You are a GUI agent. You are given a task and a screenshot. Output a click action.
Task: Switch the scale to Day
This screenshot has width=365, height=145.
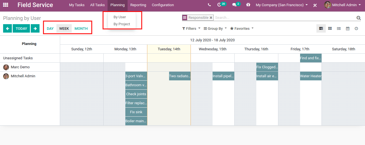[x=50, y=29]
